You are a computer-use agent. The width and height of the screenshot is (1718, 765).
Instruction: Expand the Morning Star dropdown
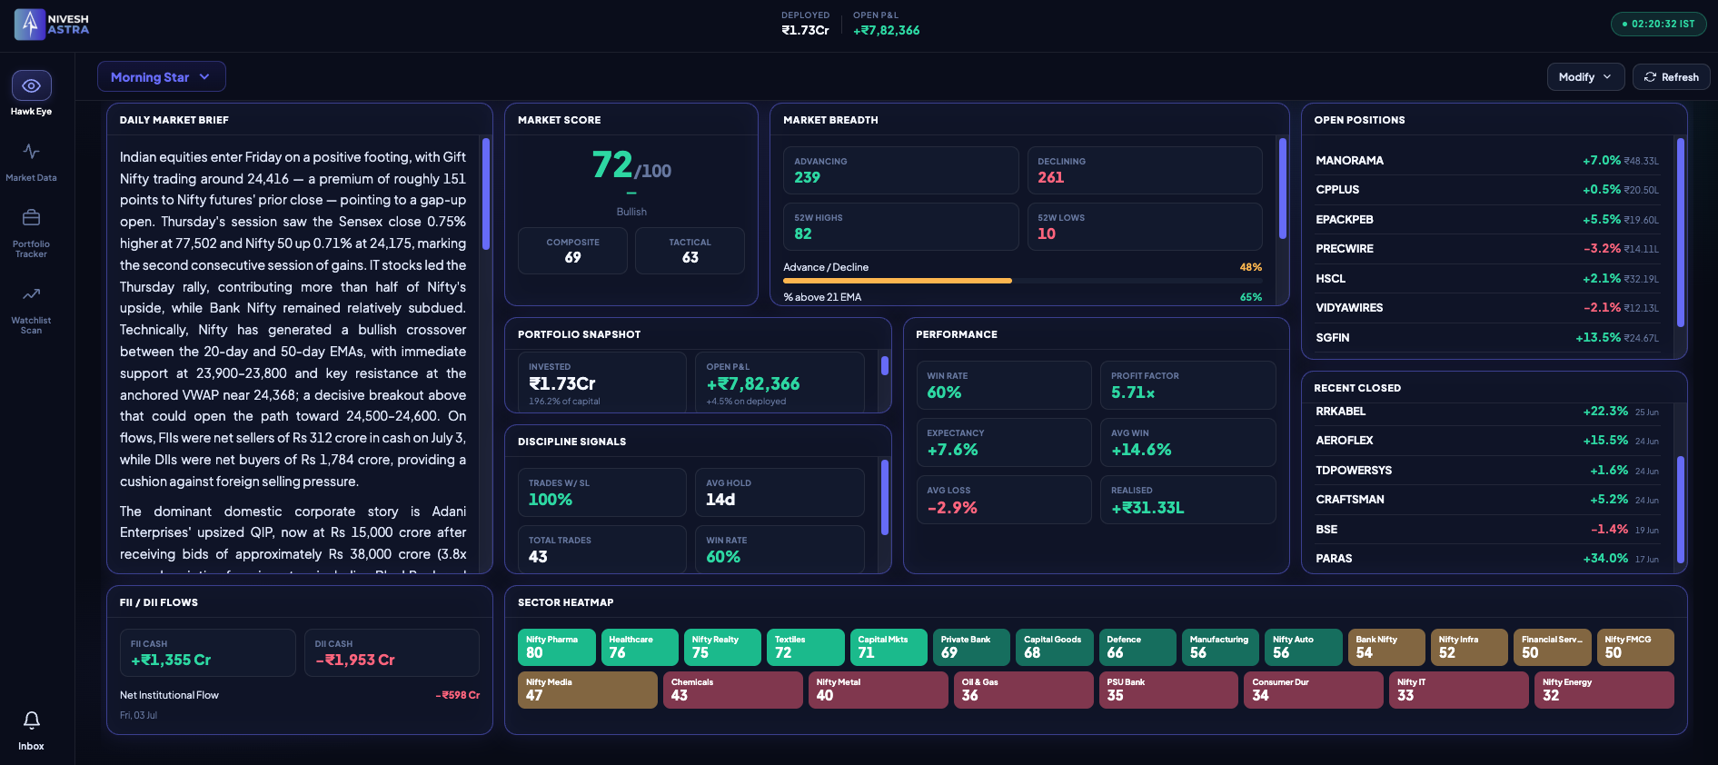161,77
